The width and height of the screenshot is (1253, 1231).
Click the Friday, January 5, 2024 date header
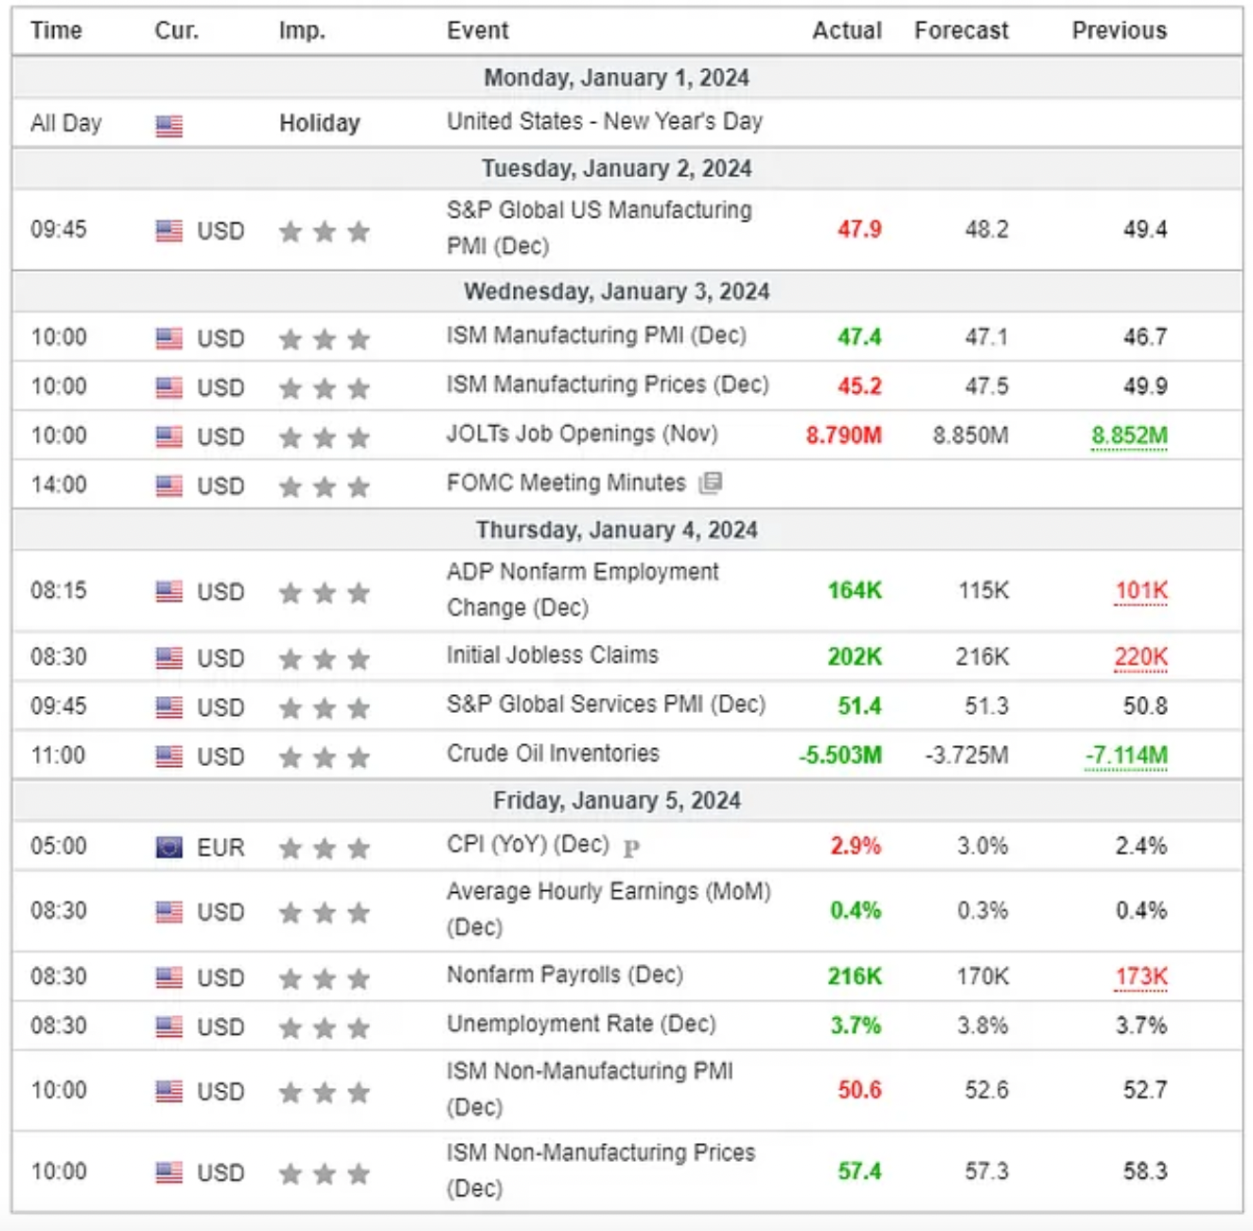(617, 801)
